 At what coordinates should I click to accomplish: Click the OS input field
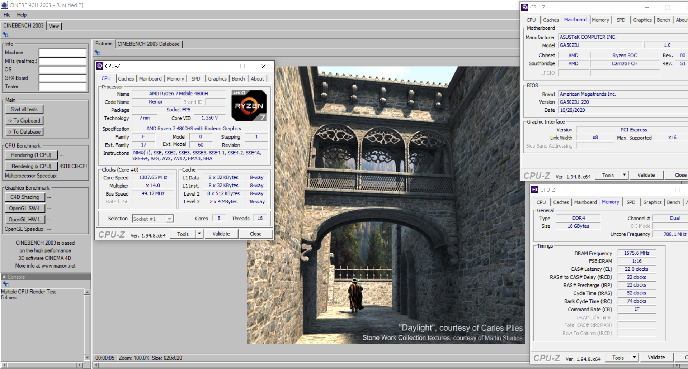point(62,70)
